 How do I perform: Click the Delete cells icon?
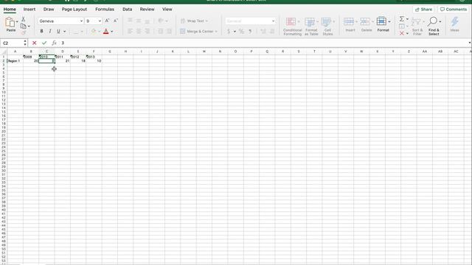pyautogui.click(x=365, y=21)
